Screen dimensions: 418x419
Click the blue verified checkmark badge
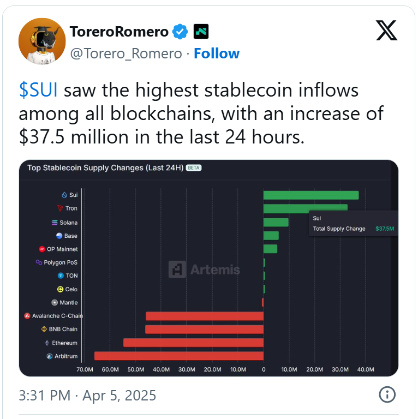(x=180, y=32)
